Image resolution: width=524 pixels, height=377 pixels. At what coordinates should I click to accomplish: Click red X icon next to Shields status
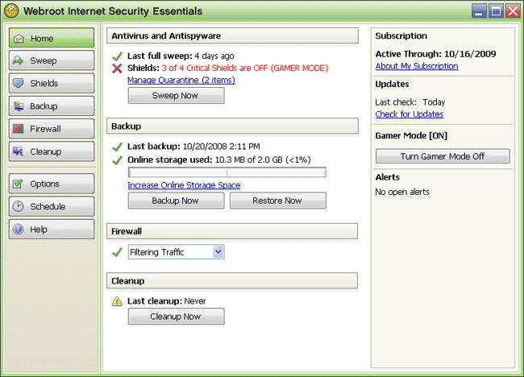[x=117, y=68]
